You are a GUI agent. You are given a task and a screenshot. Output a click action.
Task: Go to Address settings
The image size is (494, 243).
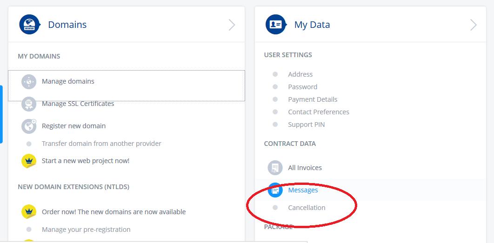pos(300,74)
